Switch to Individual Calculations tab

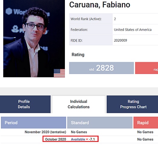(79, 104)
